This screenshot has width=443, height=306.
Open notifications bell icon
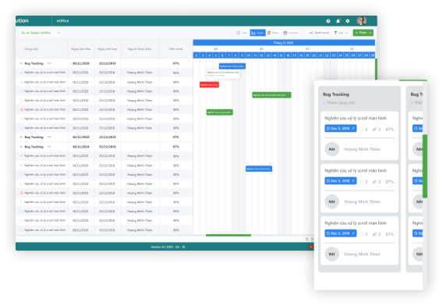(x=338, y=21)
